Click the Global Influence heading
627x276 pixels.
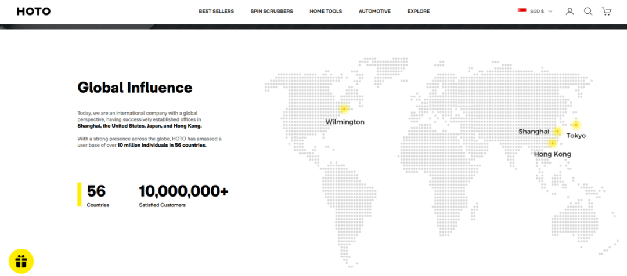135,88
